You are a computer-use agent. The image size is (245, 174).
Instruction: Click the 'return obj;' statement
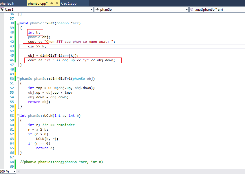tap(38, 102)
